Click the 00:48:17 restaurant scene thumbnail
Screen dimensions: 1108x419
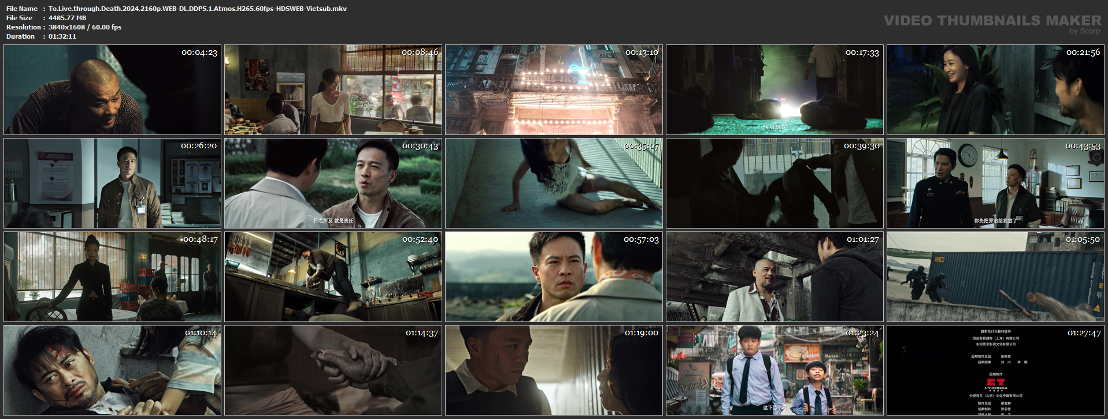tap(112, 277)
